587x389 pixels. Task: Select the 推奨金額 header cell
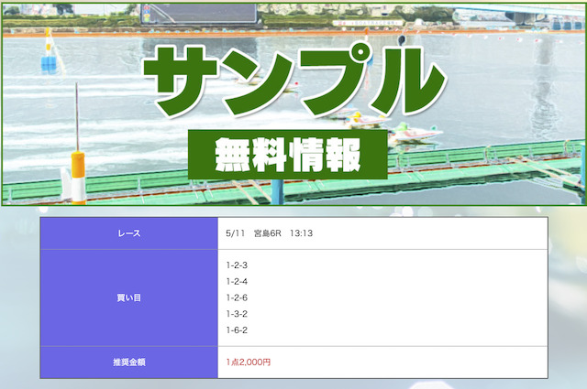point(128,362)
